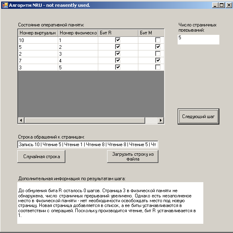Click the table's left scroll arrow
The width and height of the screenshot is (233, 233).
coord(21,120)
